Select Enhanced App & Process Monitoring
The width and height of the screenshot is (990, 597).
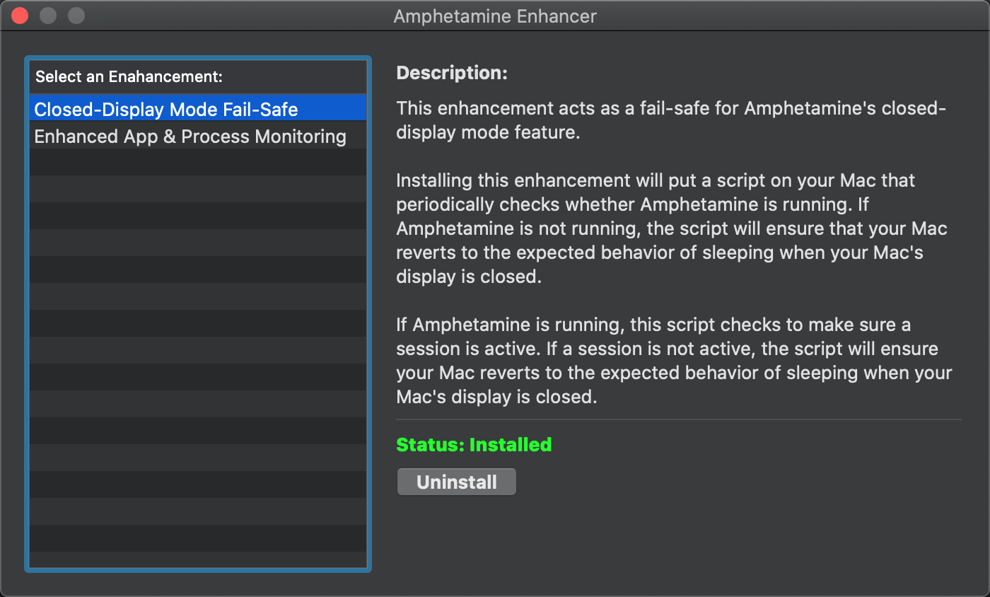click(190, 137)
